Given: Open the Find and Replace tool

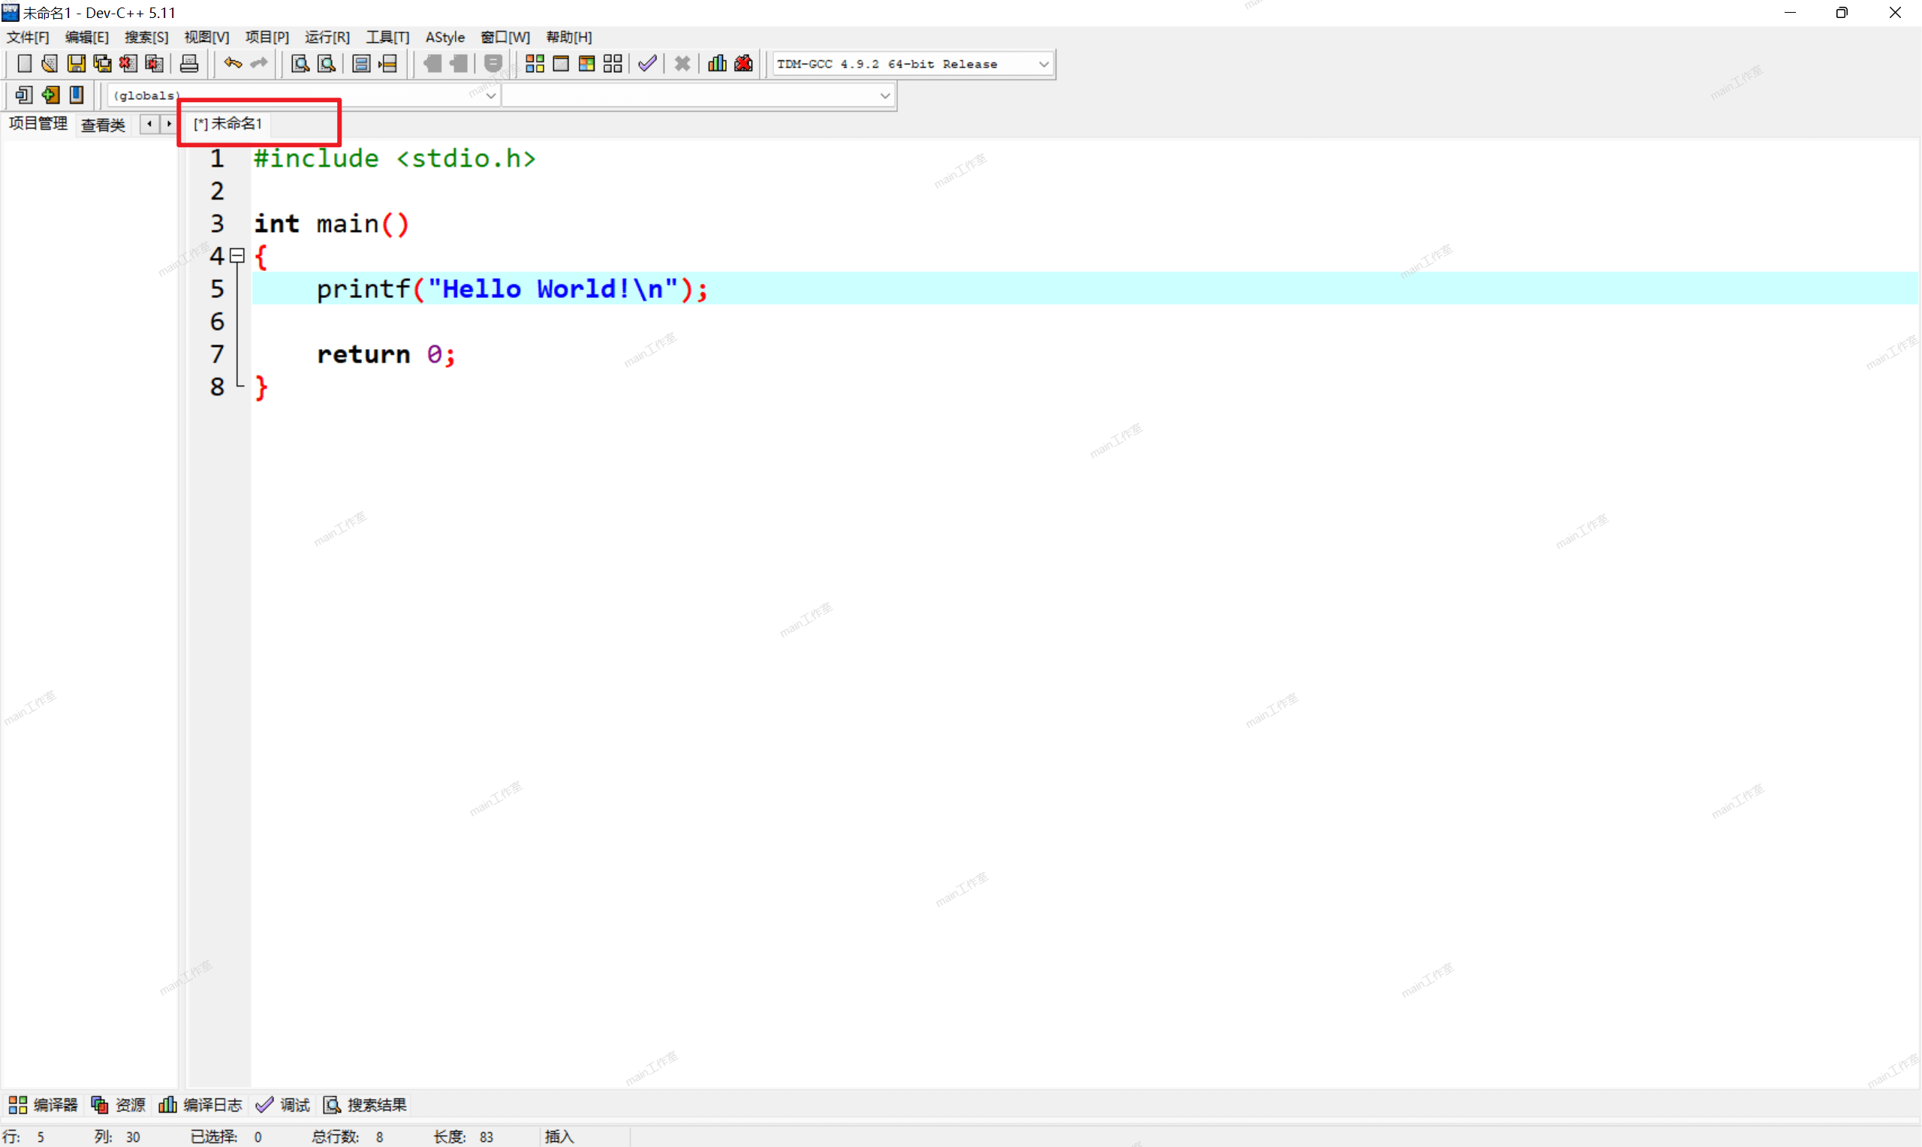Looking at the screenshot, I should click(x=325, y=63).
